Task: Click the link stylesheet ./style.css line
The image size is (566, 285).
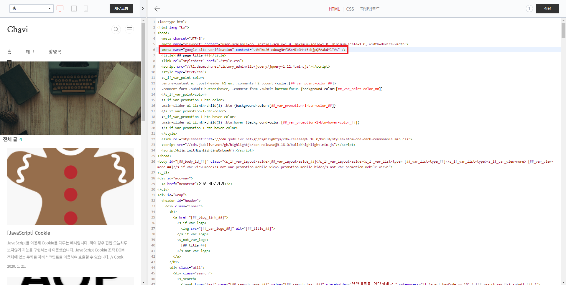Action: [x=203, y=61]
